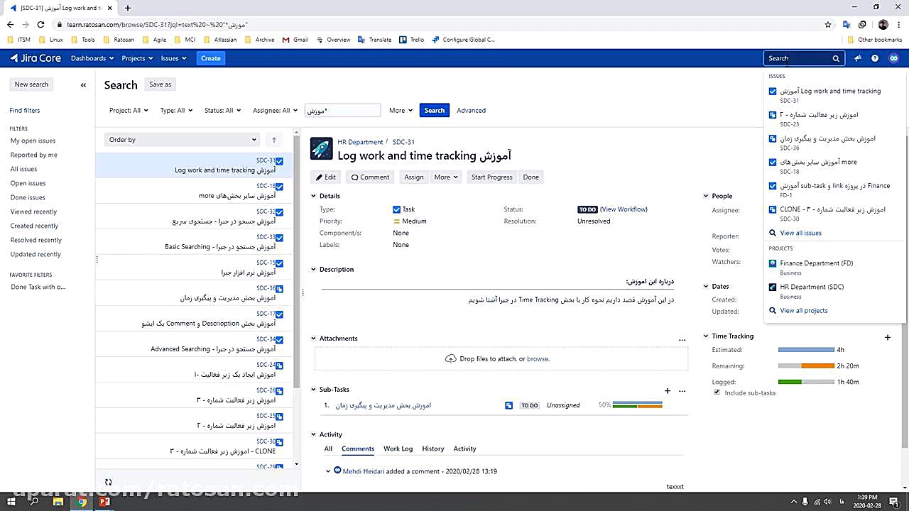The width and height of the screenshot is (909, 511).
Task: Open the Projects menu
Action: point(136,58)
